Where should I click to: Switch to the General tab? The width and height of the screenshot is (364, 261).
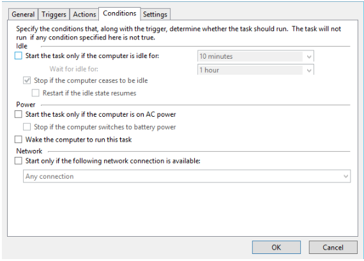pyautogui.click(x=23, y=15)
